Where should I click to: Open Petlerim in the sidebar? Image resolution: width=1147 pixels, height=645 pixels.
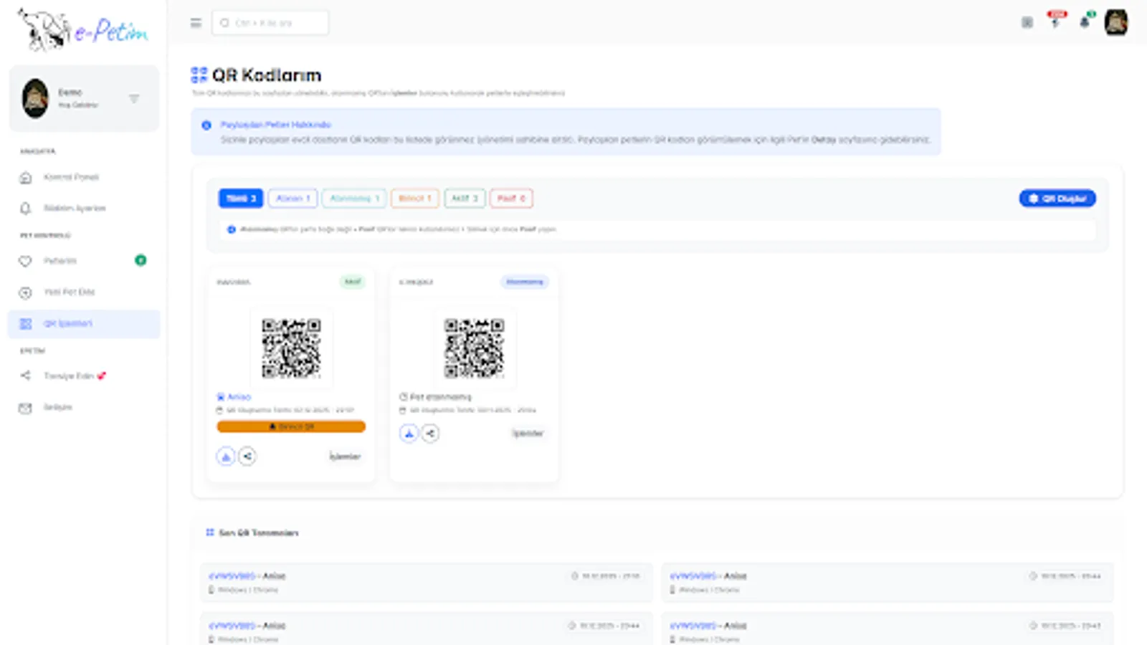pos(83,261)
